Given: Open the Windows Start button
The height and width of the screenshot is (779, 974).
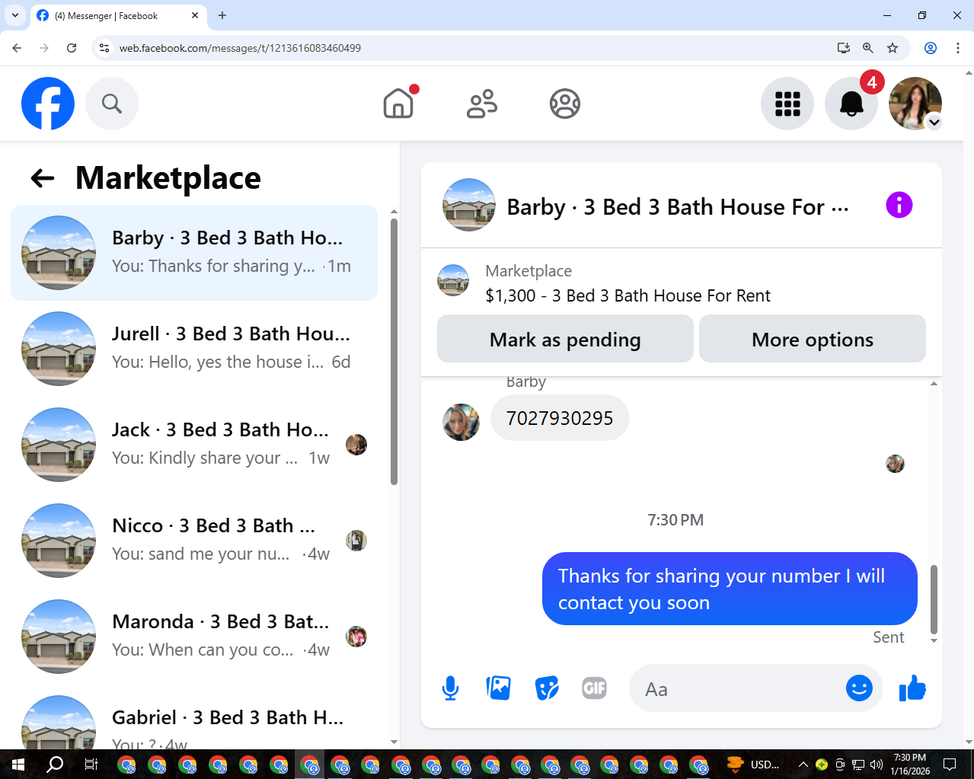Looking at the screenshot, I should coord(18,765).
